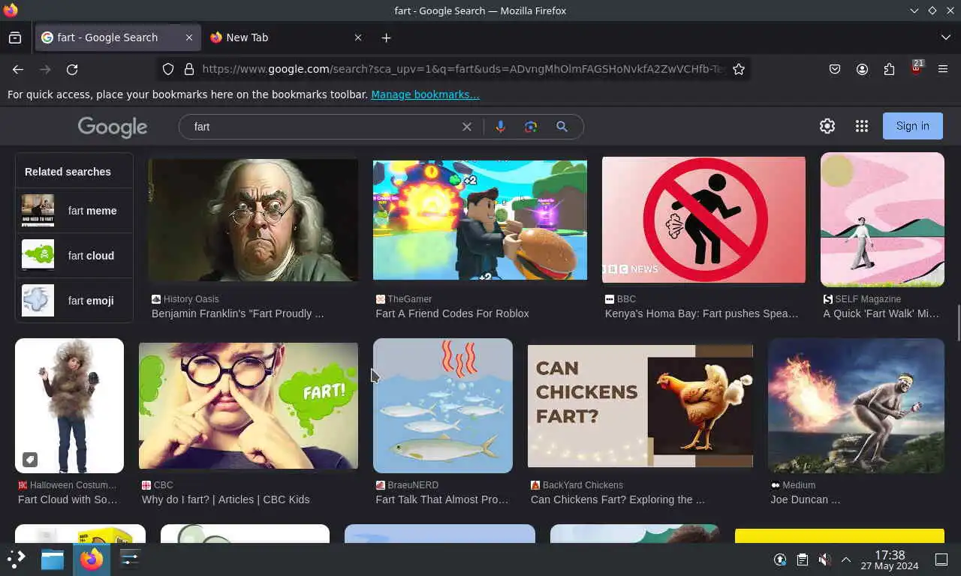Open the Extensions puzzle icon
This screenshot has width=961, height=576.
pos(889,69)
